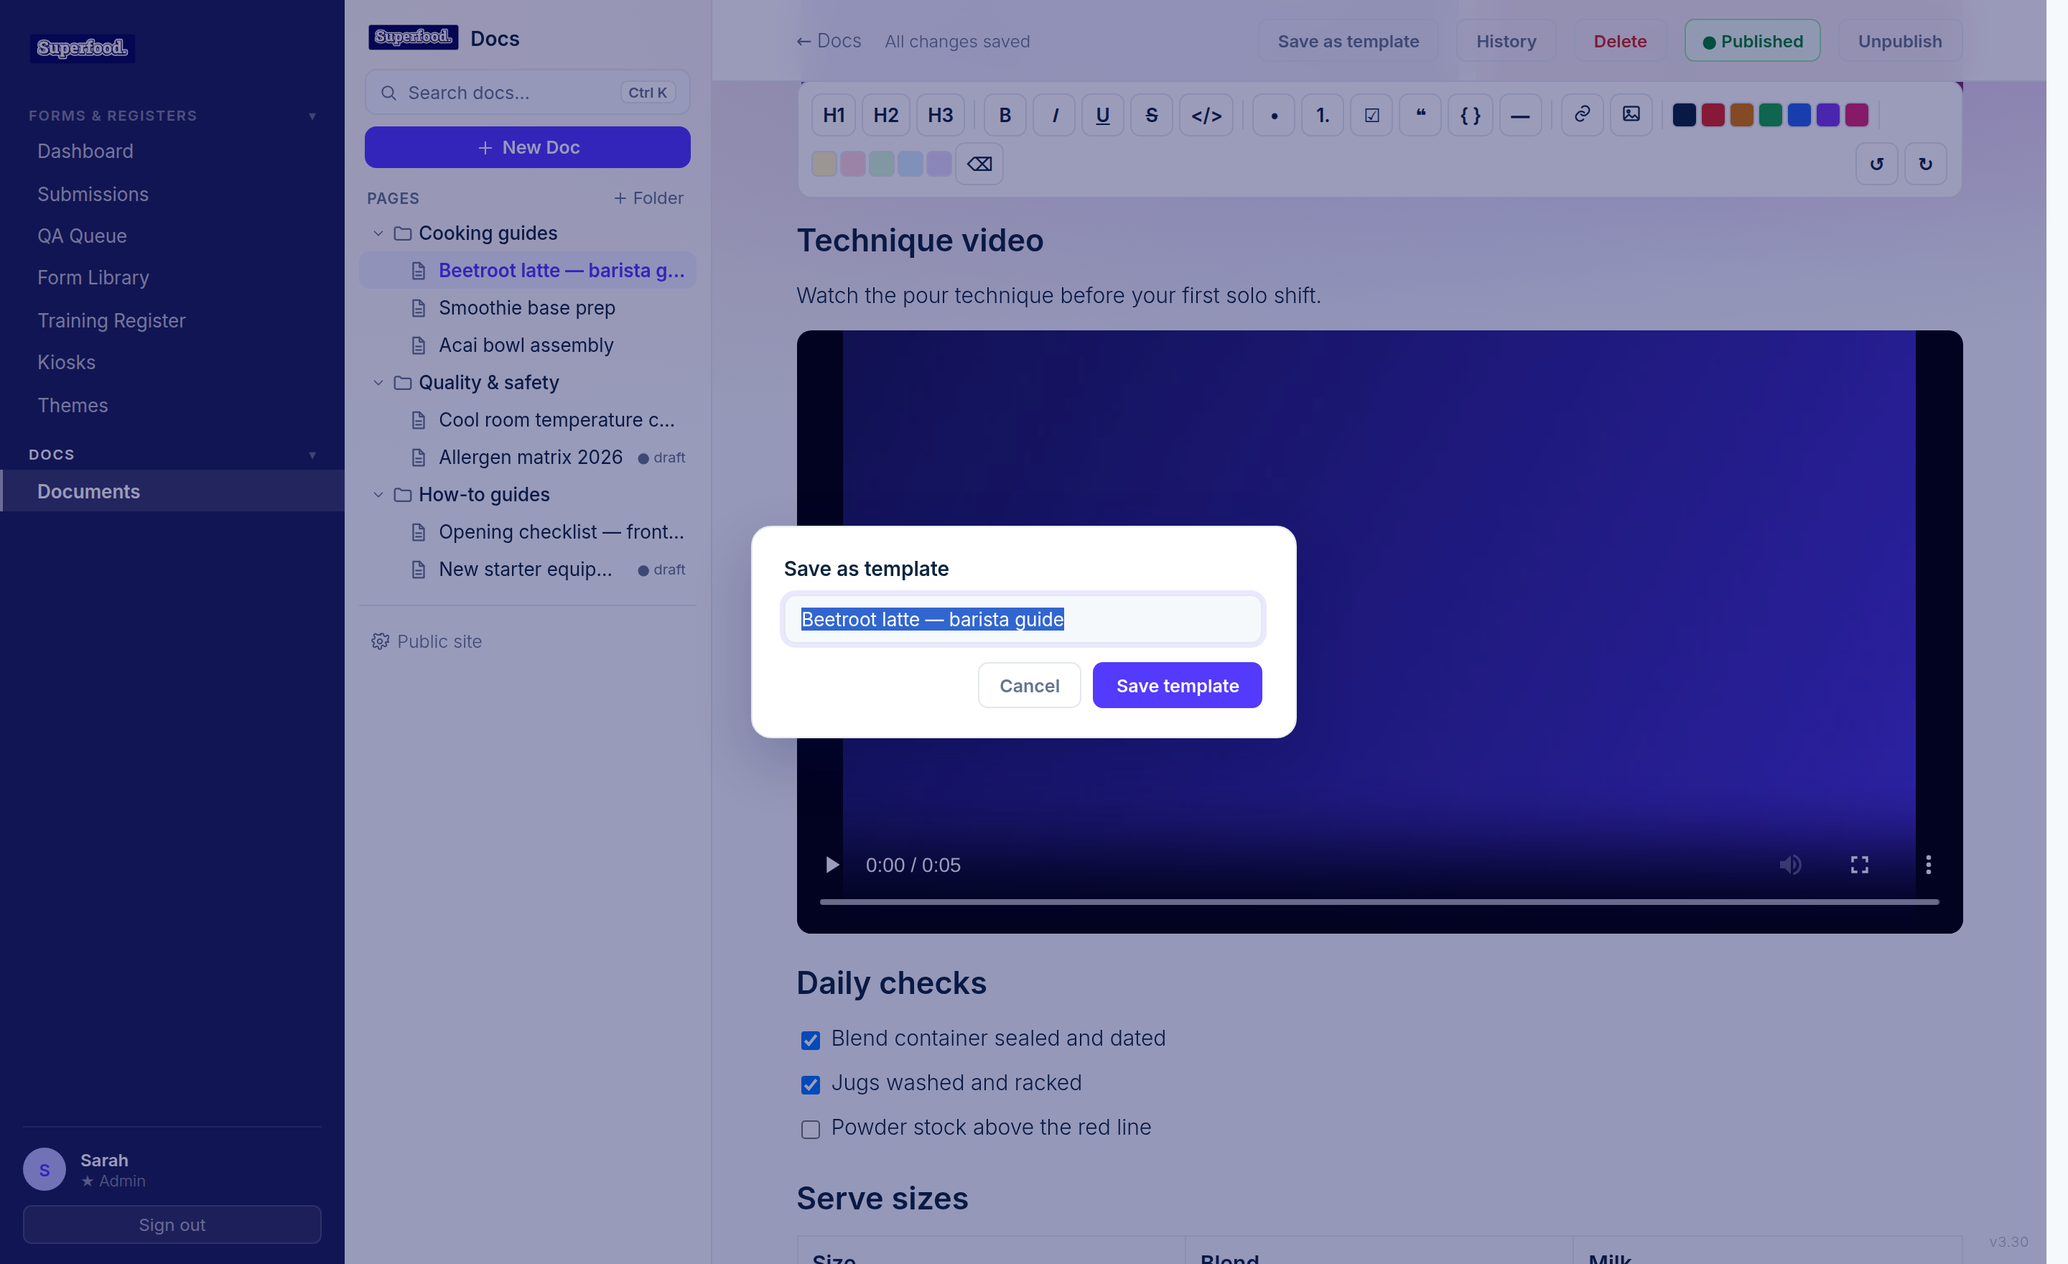2068x1264 pixels.
Task: Collapse the Cooking guides folder
Action: pyautogui.click(x=378, y=233)
